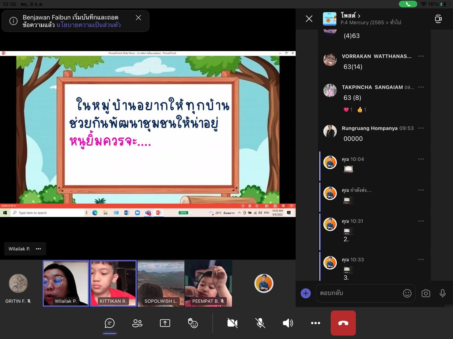The width and height of the screenshot is (453, 339).
Task: Tap the microphone icon in reply bar
Action: pyautogui.click(x=443, y=293)
